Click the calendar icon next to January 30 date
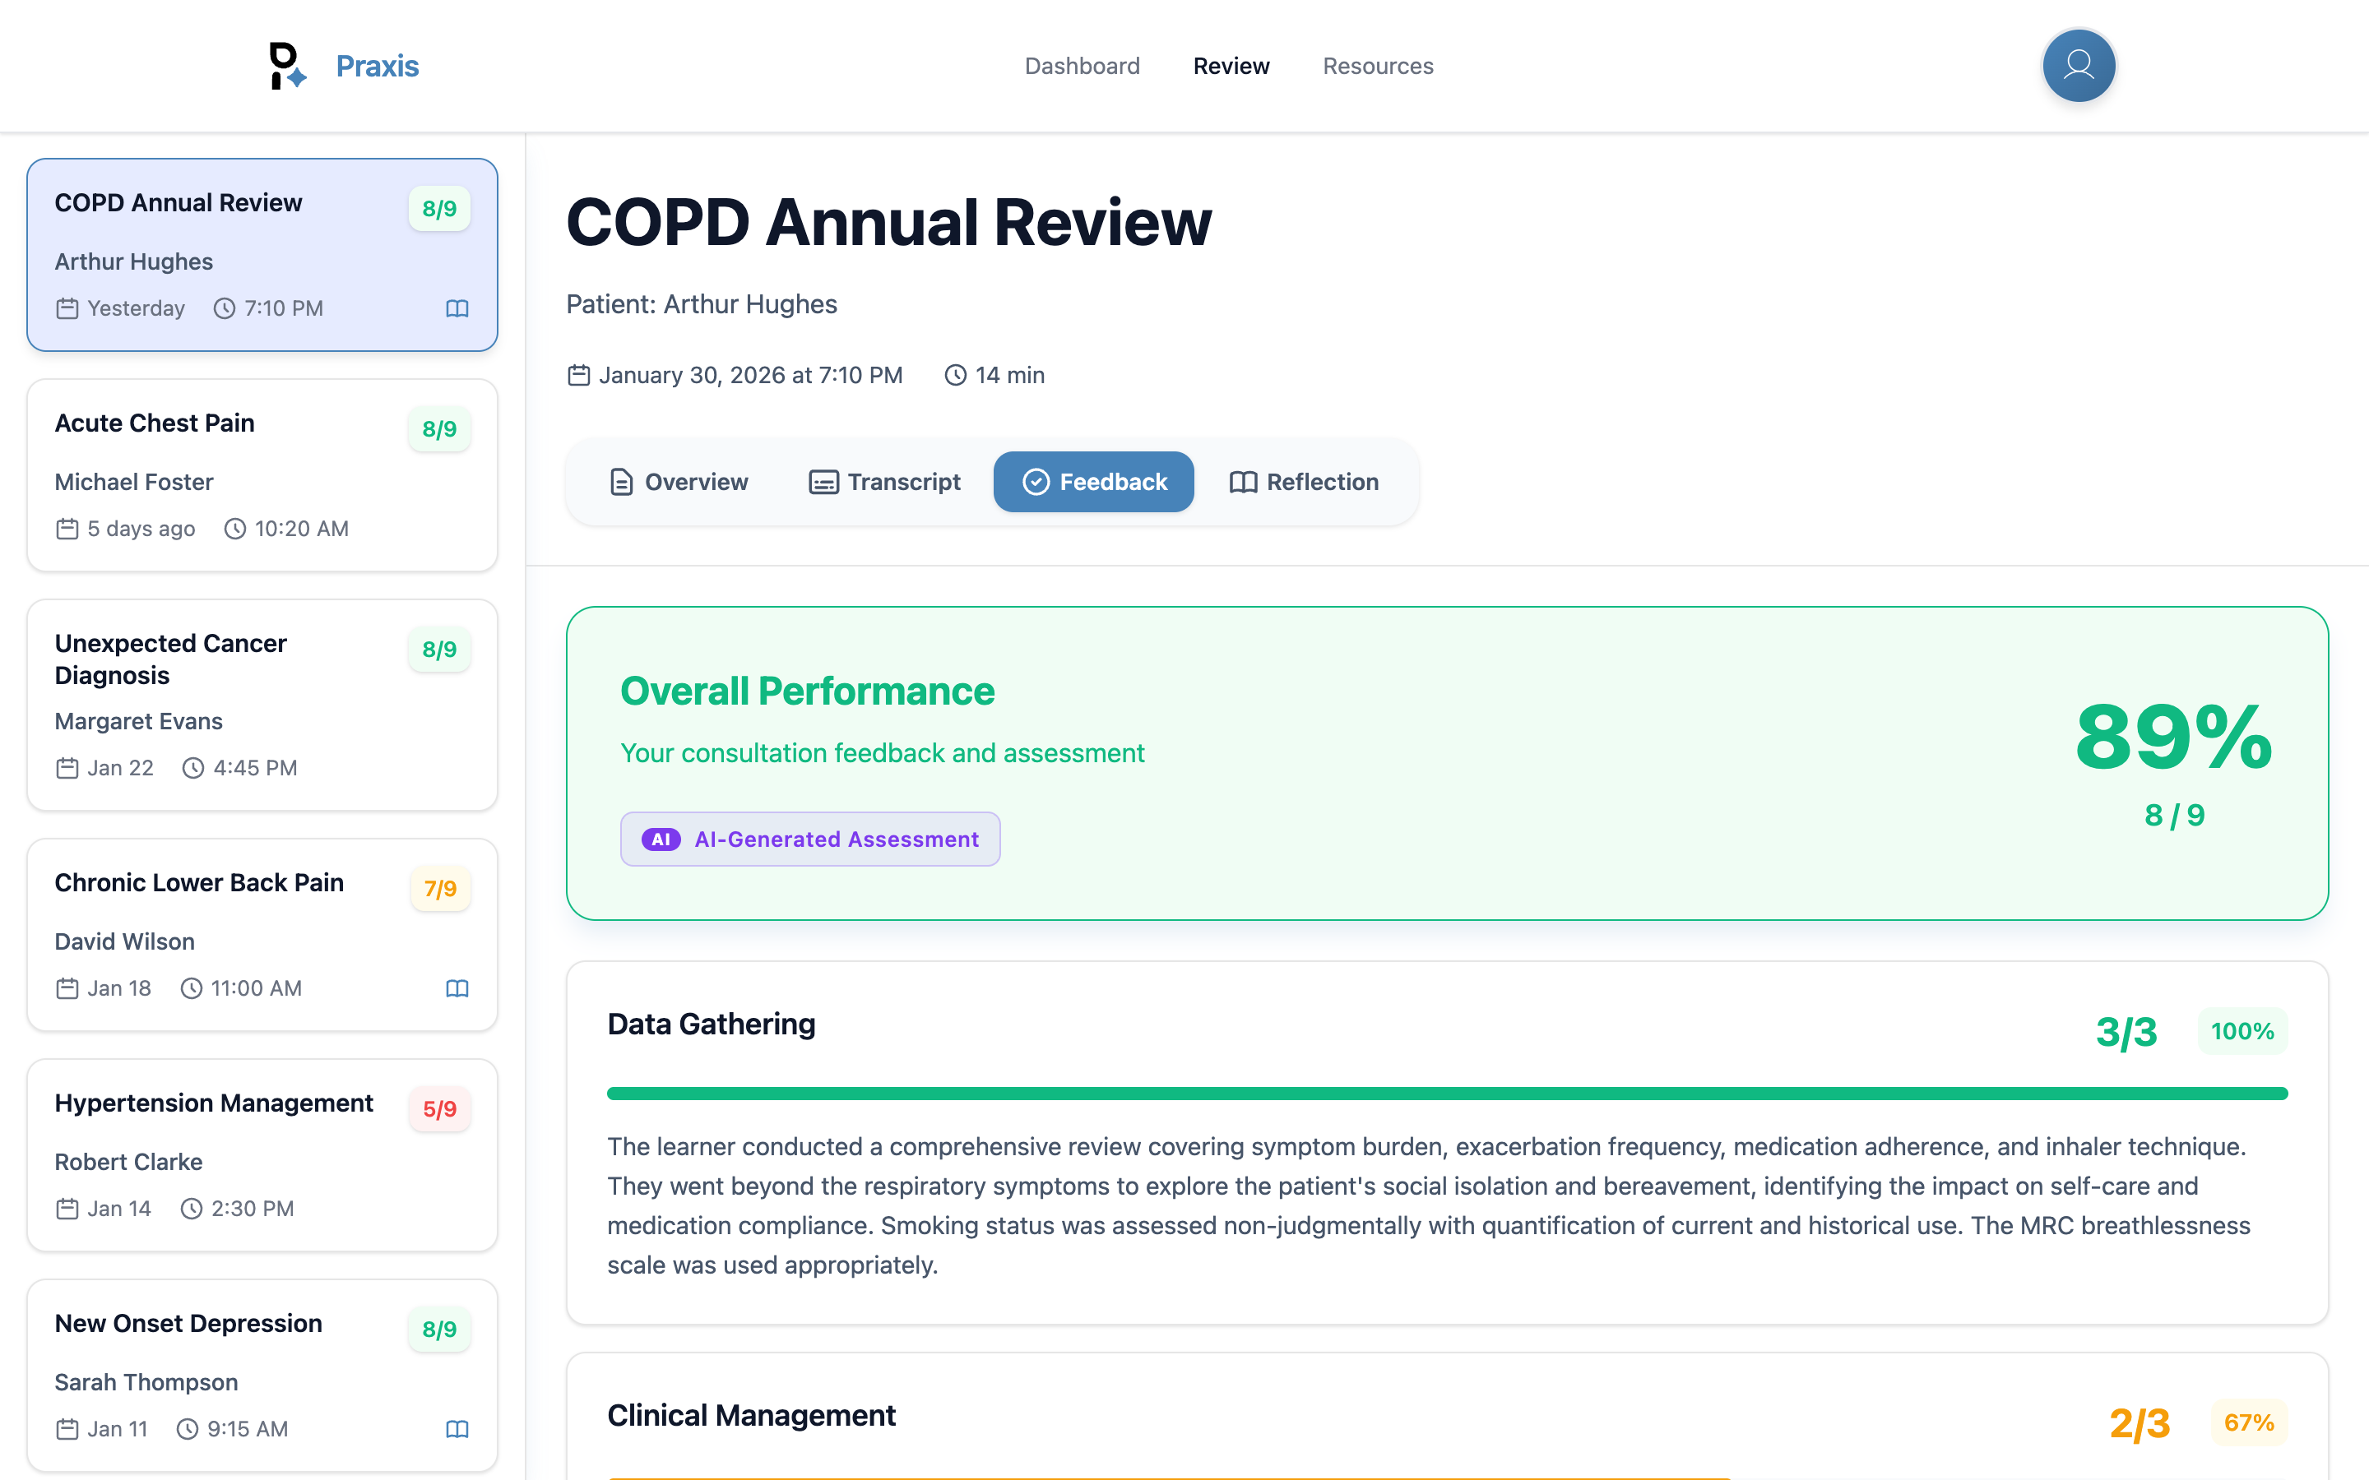The height and width of the screenshot is (1480, 2369). [x=577, y=374]
